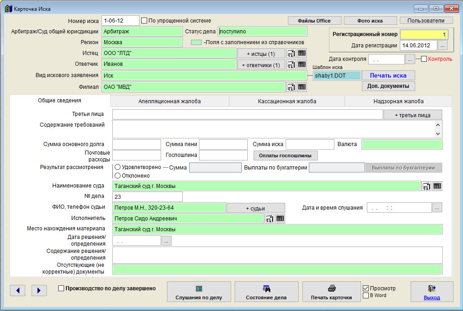The width and height of the screenshot is (463, 311).
Task: Go to next record with right arrow
Action: pyautogui.click(x=39, y=290)
